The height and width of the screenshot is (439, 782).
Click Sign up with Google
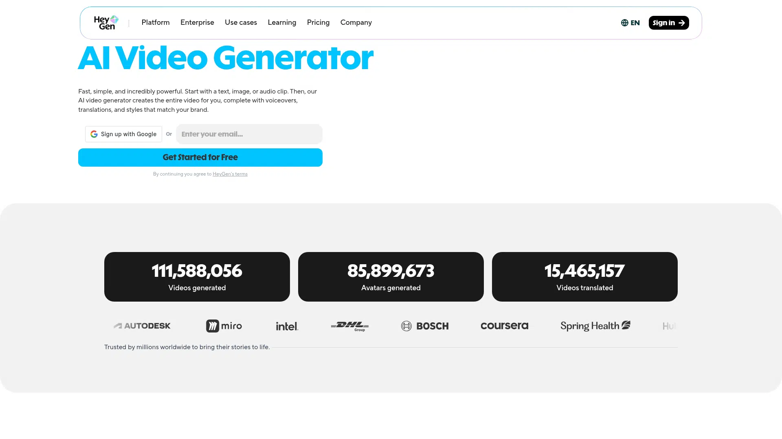point(123,134)
